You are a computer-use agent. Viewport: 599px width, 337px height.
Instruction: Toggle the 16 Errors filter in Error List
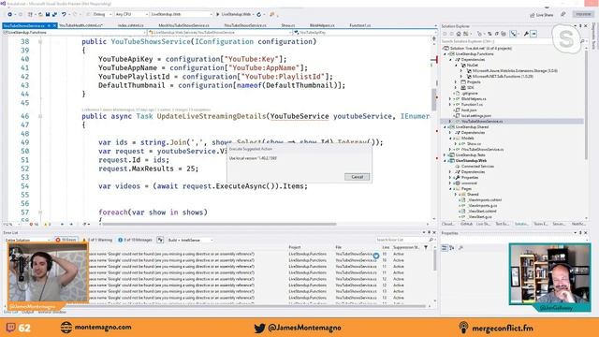point(66,240)
